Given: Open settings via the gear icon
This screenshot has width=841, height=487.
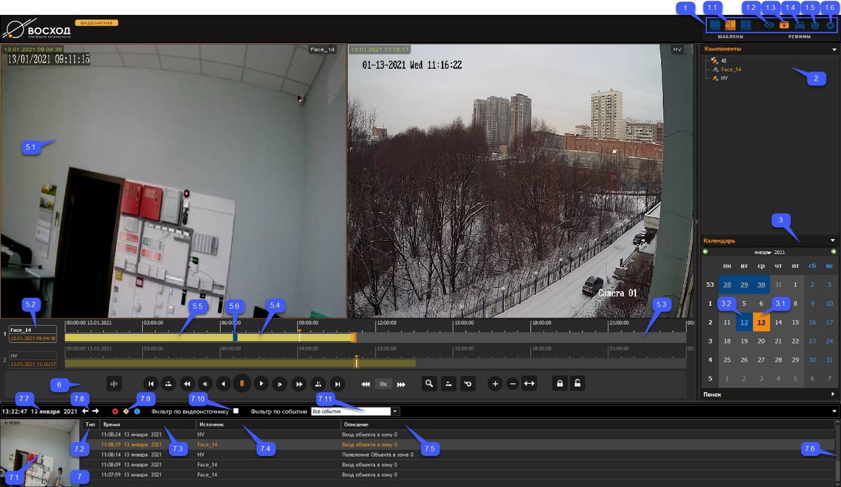Looking at the screenshot, I should [x=830, y=25].
